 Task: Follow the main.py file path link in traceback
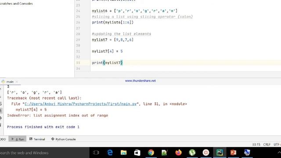80,104
